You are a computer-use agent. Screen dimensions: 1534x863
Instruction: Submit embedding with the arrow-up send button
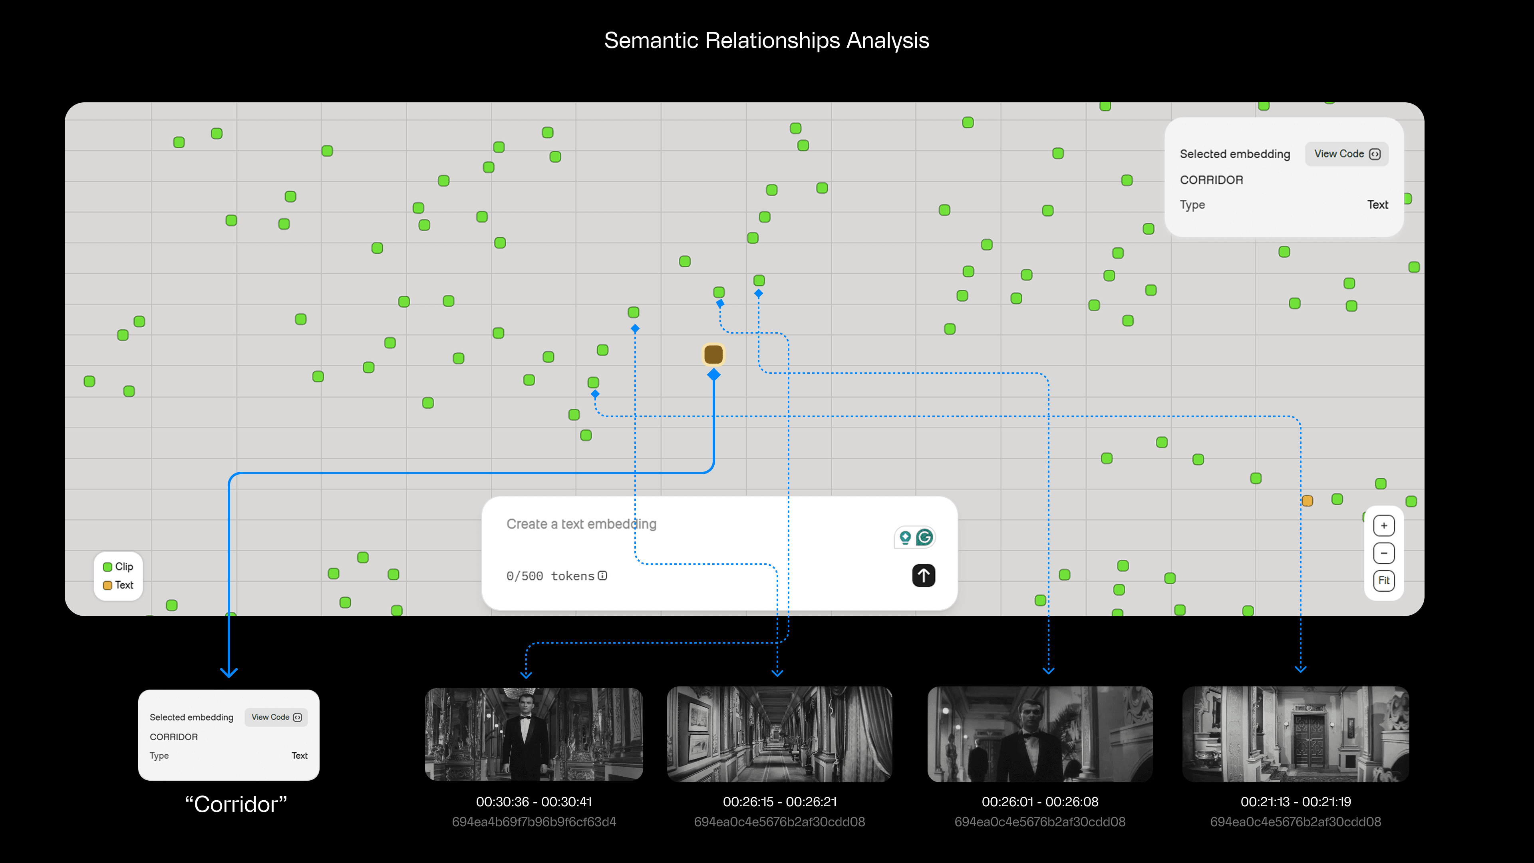point(923,575)
